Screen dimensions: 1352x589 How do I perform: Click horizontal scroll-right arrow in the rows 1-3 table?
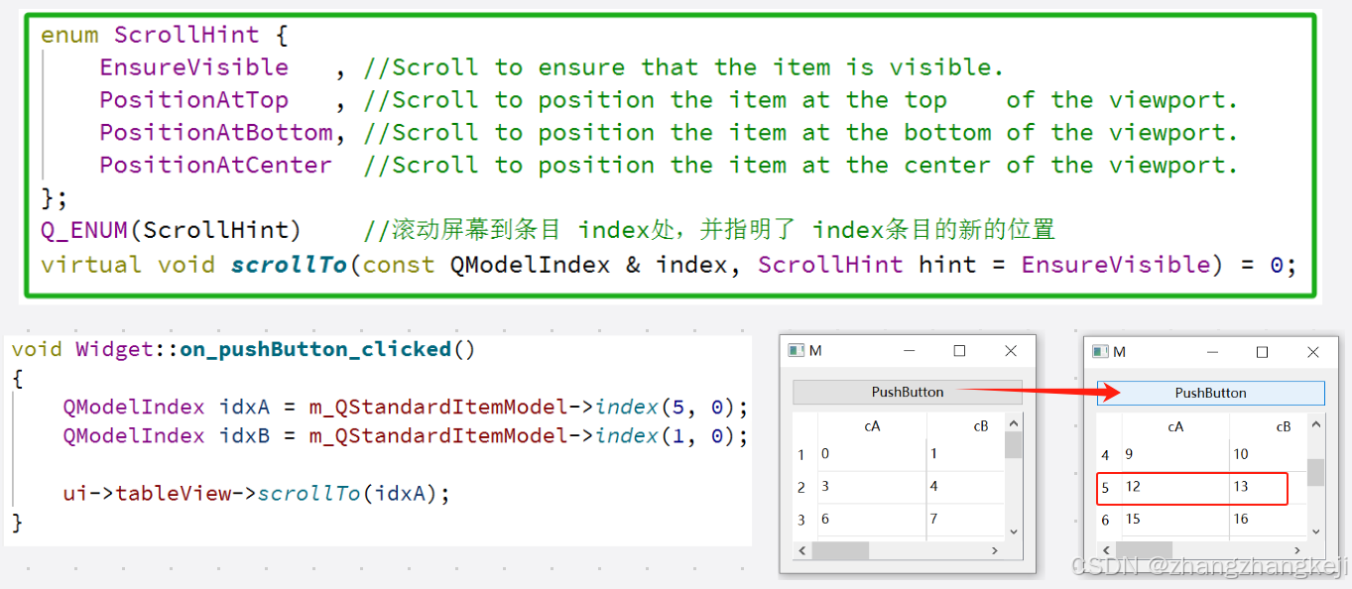tap(995, 550)
